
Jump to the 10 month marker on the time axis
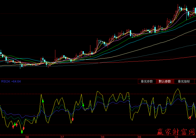point(176,137)
